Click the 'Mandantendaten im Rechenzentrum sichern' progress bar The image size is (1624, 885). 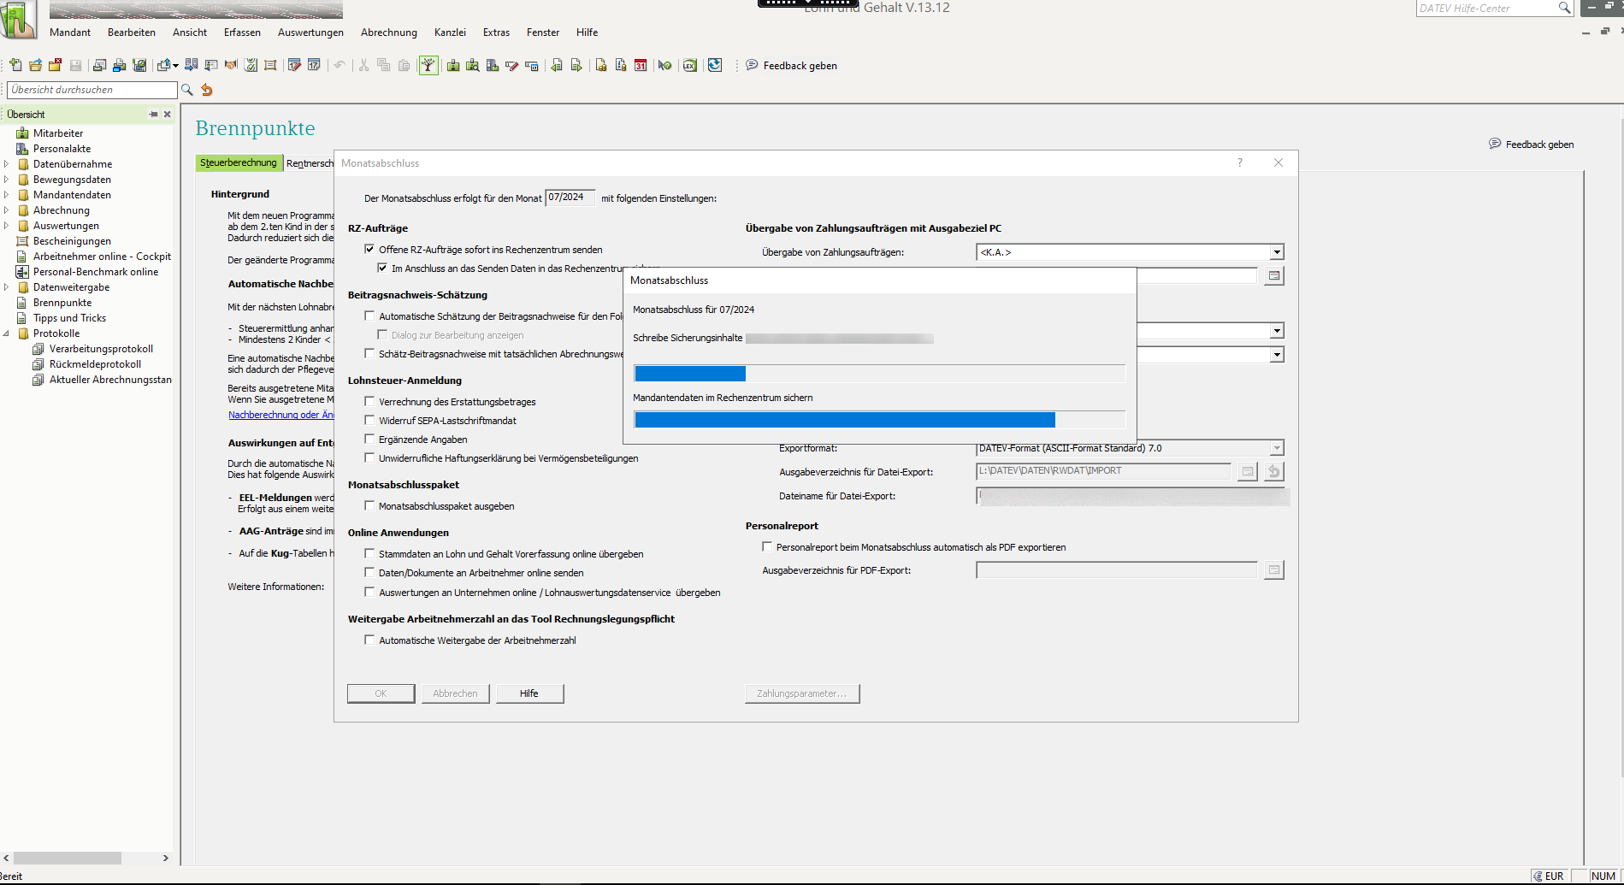coord(879,420)
